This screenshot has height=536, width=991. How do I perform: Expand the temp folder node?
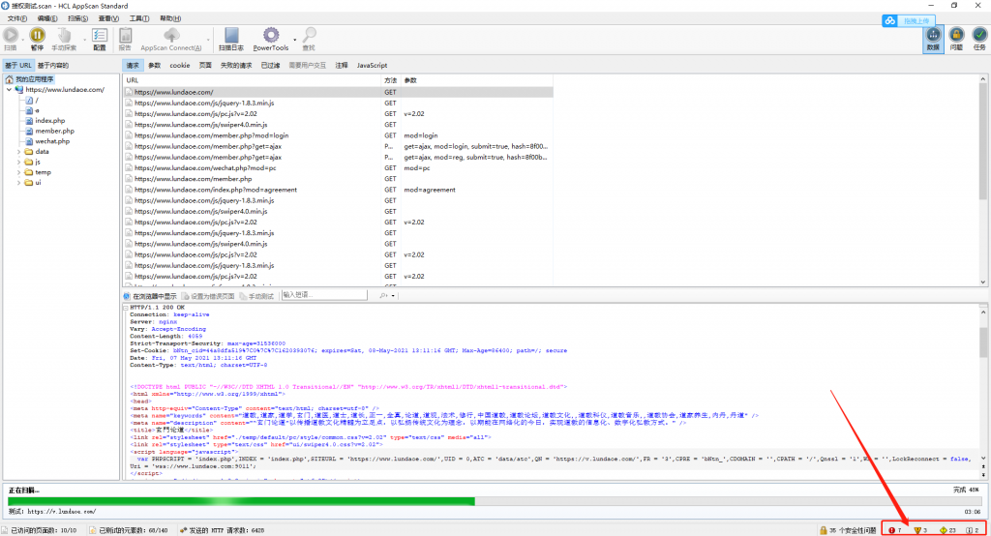coord(18,172)
